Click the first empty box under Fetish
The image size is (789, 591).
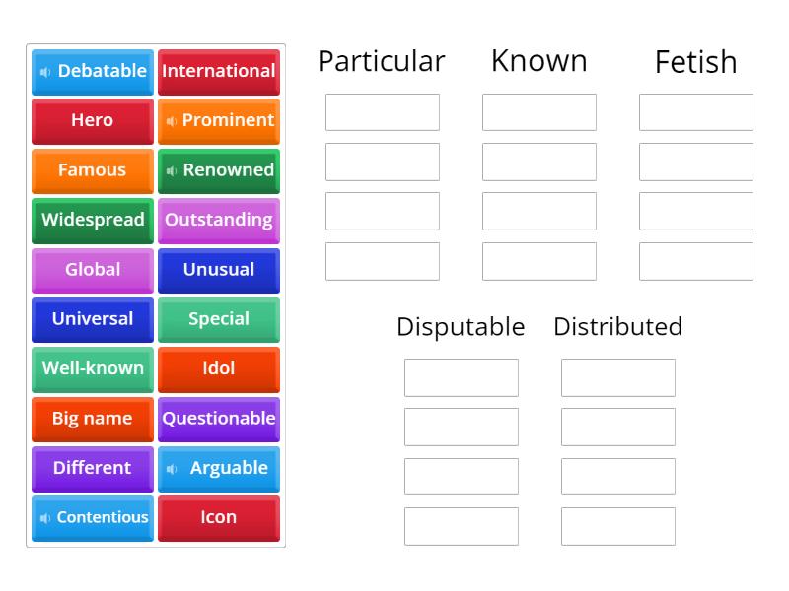pyautogui.click(x=695, y=111)
